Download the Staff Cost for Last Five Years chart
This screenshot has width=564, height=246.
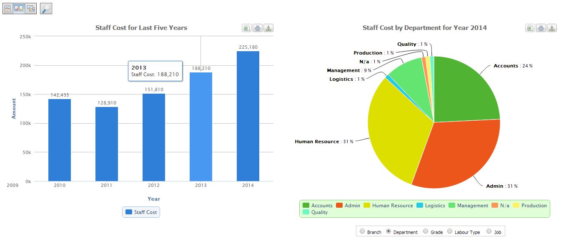268,28
